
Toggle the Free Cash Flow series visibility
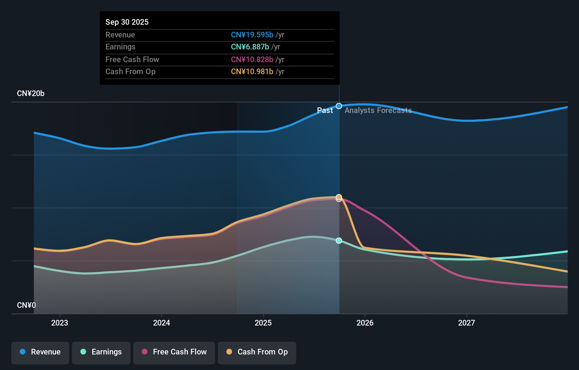(174, 352)
